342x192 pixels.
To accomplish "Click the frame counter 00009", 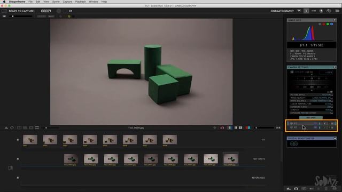I will pyautogui.click(x=46, y=11).
